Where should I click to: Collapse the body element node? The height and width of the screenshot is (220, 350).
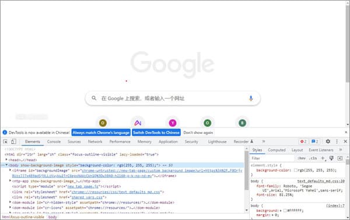(6, 165)
